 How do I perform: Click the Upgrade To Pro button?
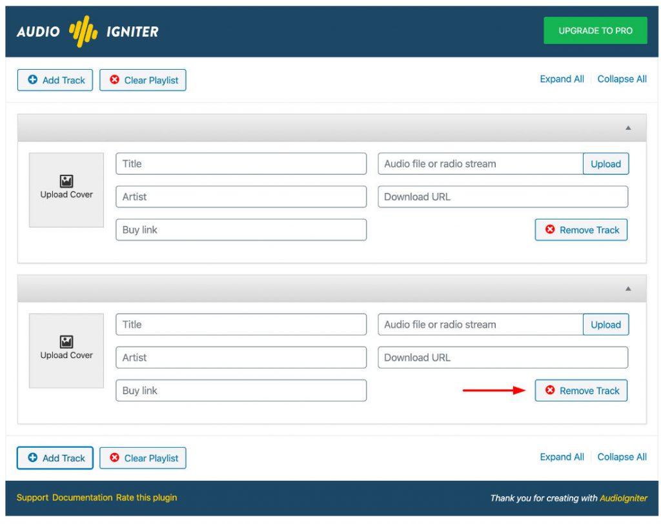tap(595, 30)
